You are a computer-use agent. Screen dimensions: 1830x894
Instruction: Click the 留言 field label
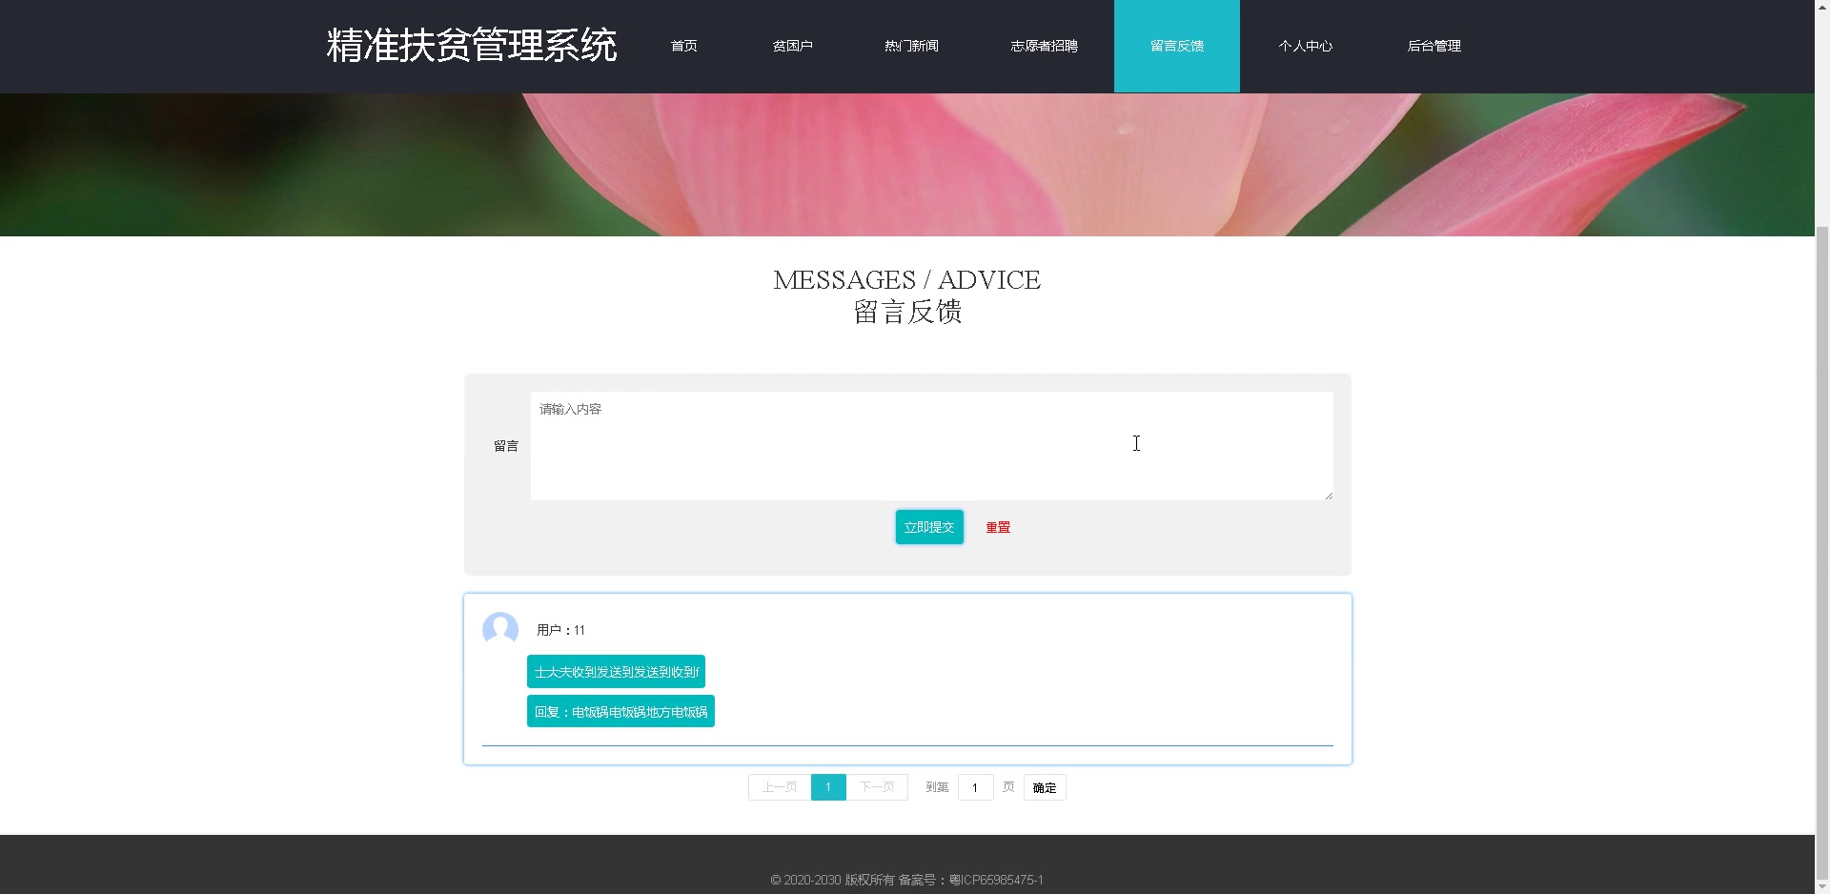pos(506,446)
